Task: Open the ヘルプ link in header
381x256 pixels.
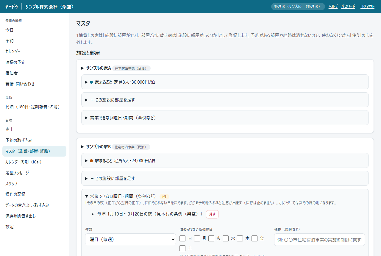Action: (333, 7)
